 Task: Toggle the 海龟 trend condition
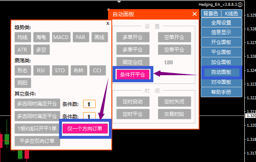[x=41, y=37]
